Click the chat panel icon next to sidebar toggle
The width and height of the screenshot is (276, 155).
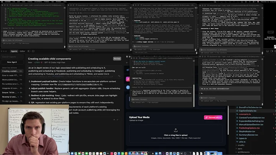pyautogui.click(x=33, y=51)
